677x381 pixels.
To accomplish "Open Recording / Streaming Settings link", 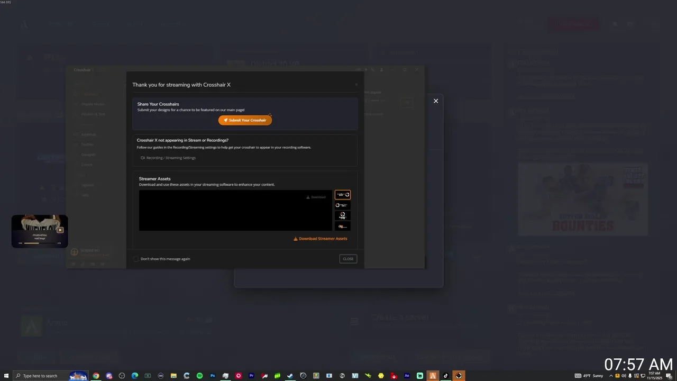I will 168,158.
